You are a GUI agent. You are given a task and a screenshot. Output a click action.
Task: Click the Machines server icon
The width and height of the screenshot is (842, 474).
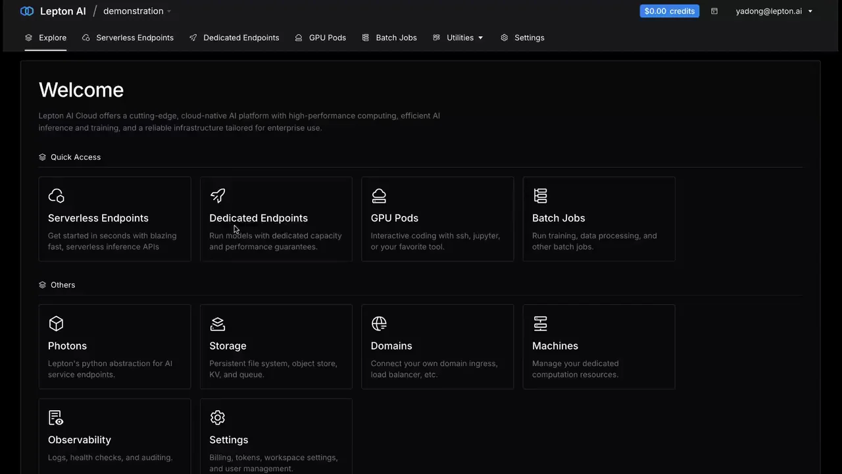click(540, 323)
